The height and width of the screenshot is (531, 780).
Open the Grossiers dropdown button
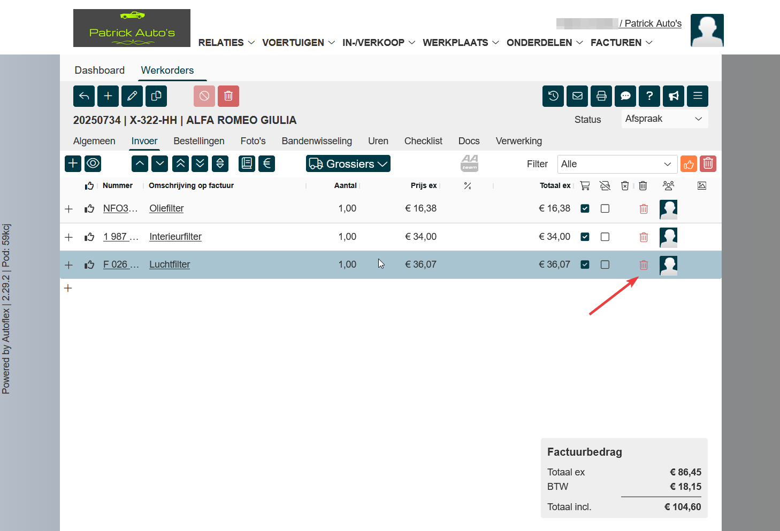[x=348, y=164]
